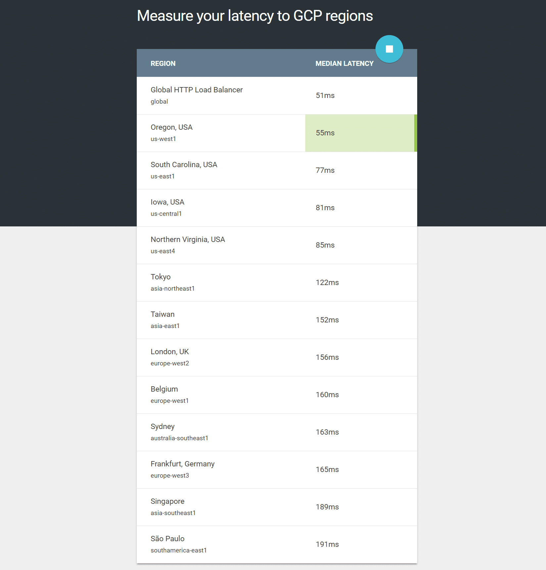
Task: Click the blue circular stop button
Action: 389,49
